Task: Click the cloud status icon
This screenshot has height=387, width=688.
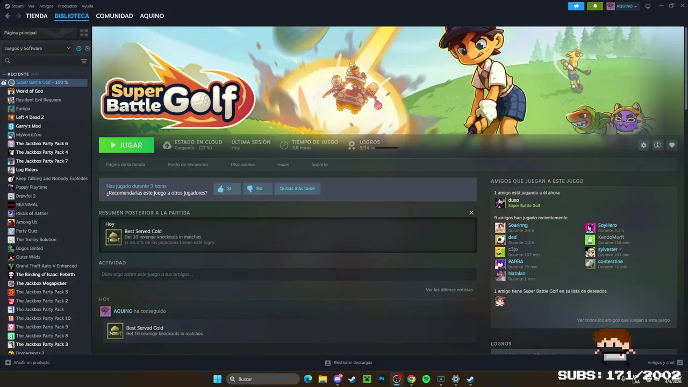Action: coord(167,145)
